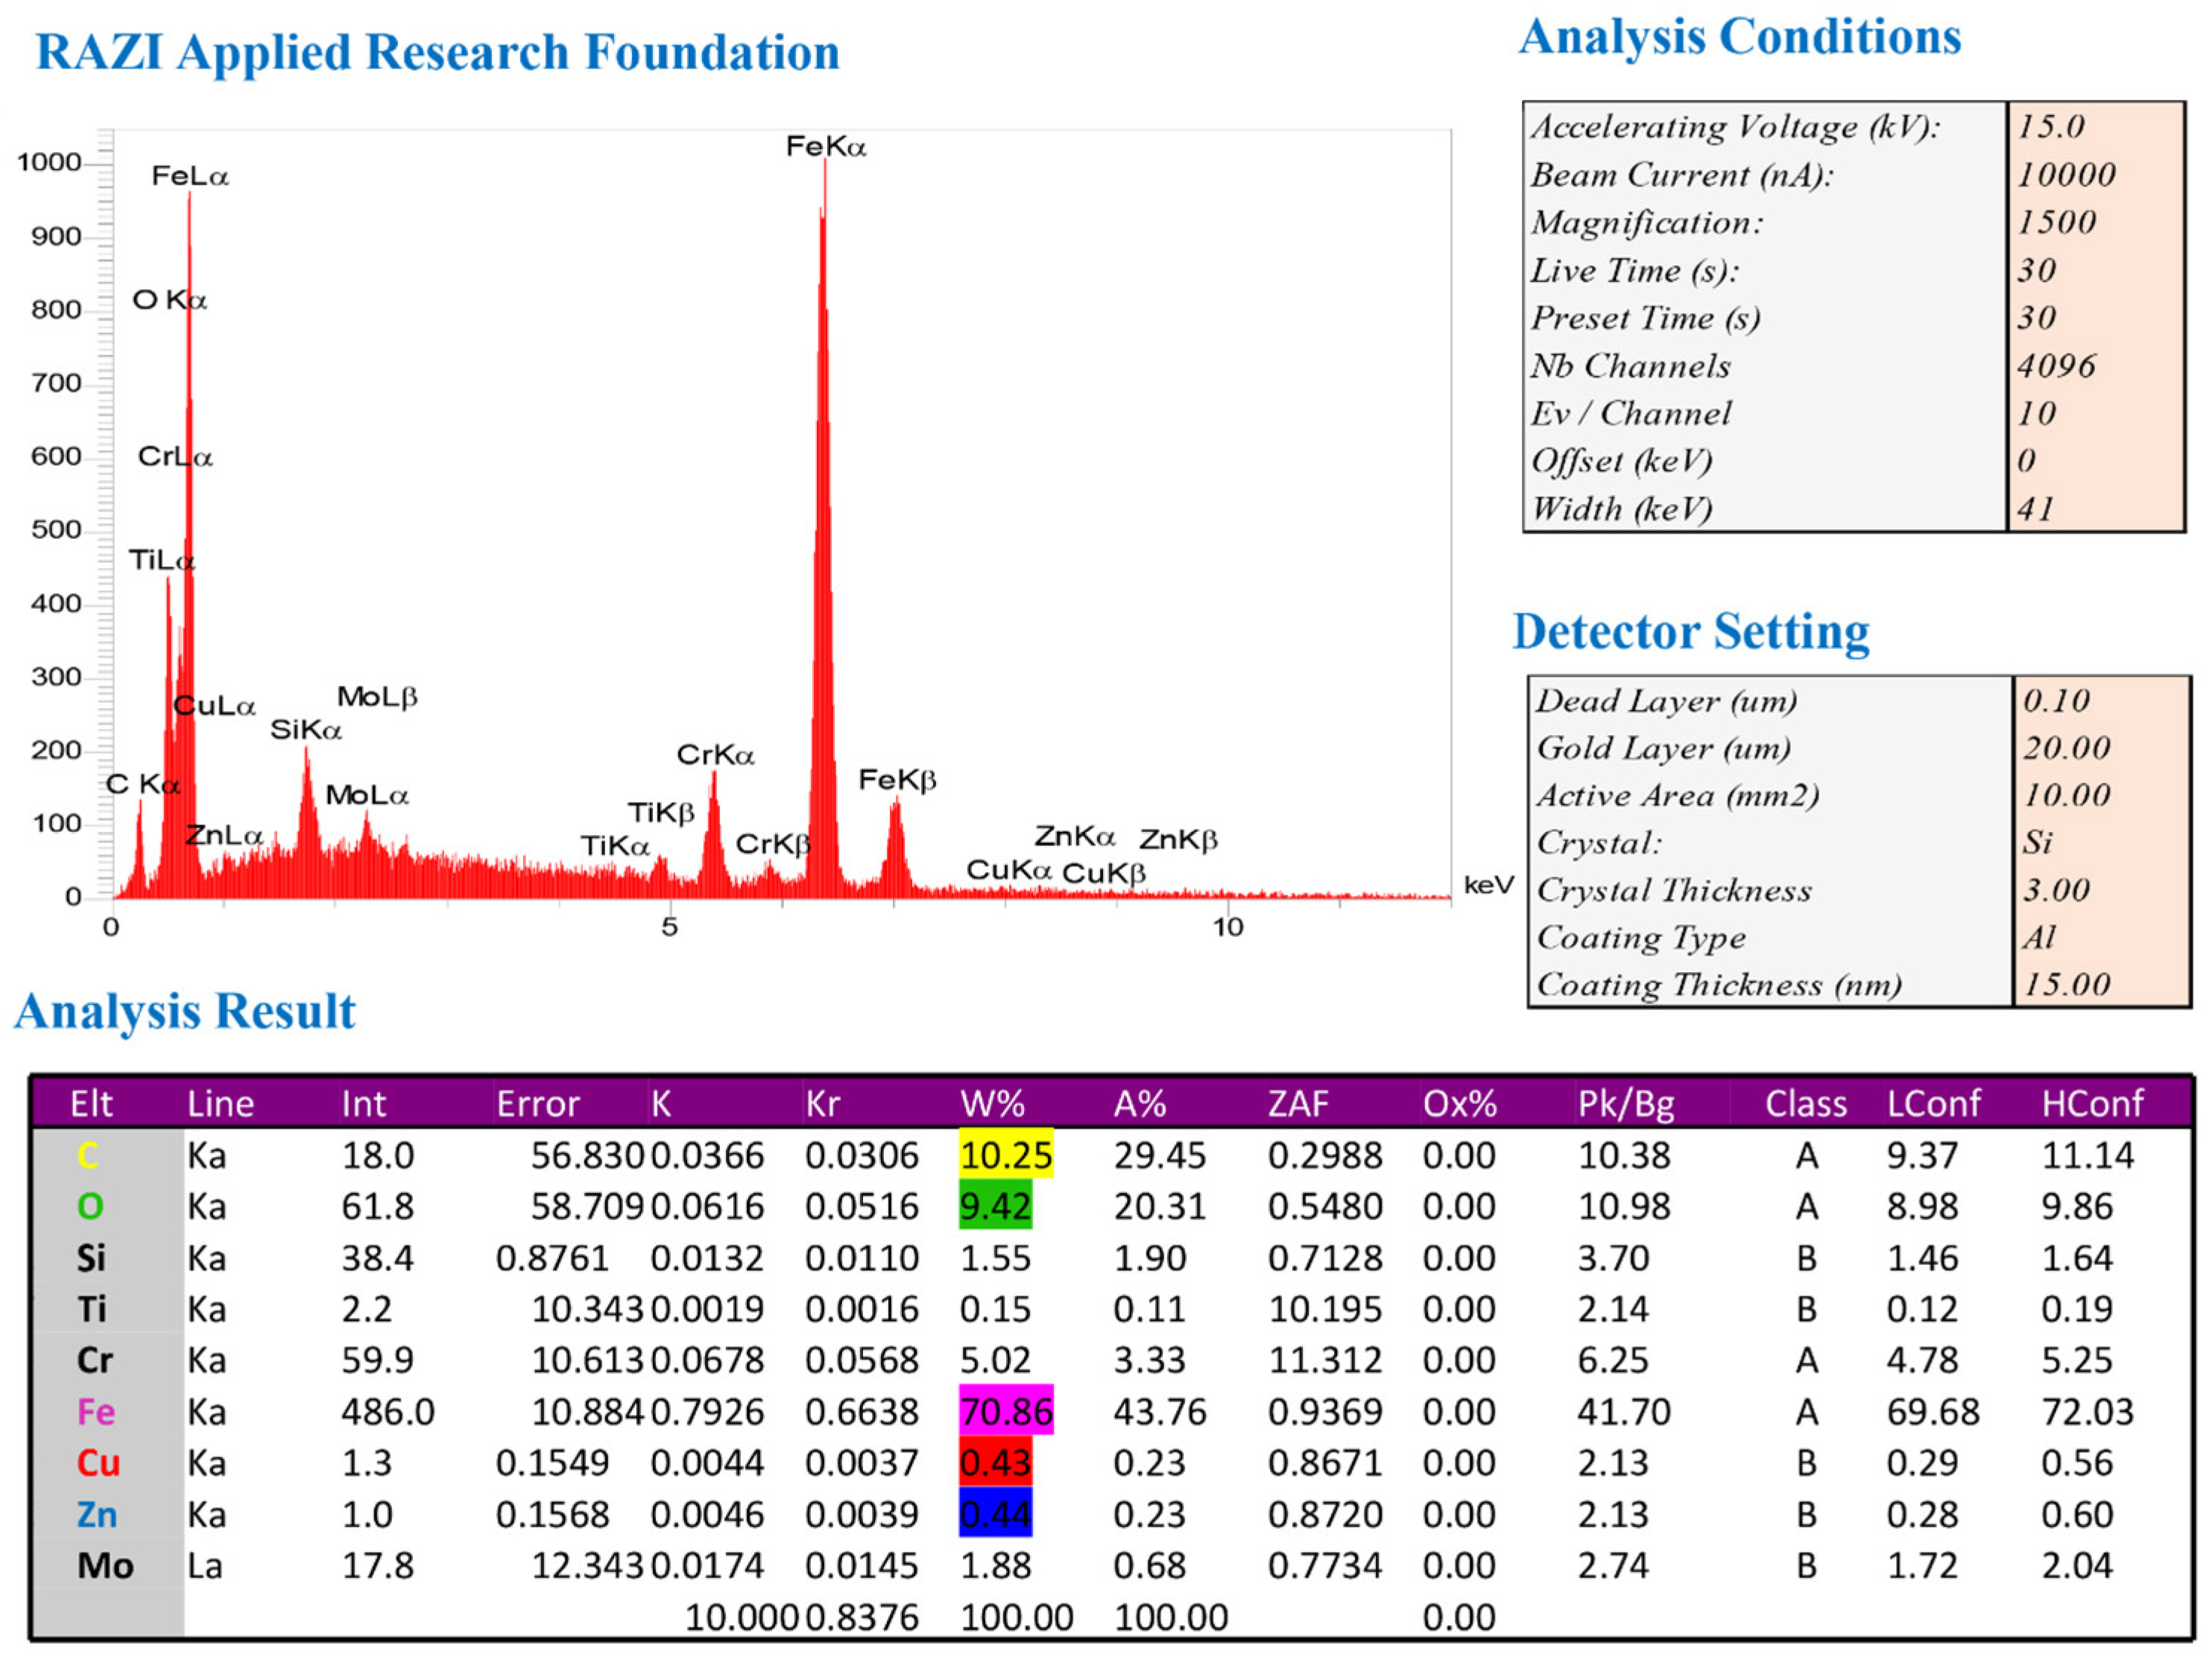Select the SiKα peak label
2212x1657 pixels.
(306, 730)
